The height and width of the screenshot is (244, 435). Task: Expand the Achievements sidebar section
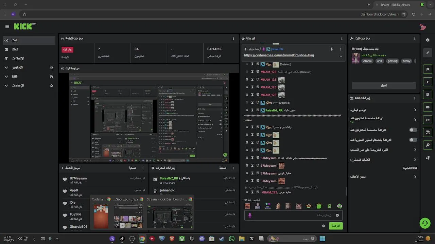tap(29, 58)
